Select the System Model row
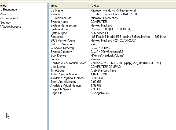The width and height of the screenshot is (176, 130). pyautogui.click(x=59, y=29)
